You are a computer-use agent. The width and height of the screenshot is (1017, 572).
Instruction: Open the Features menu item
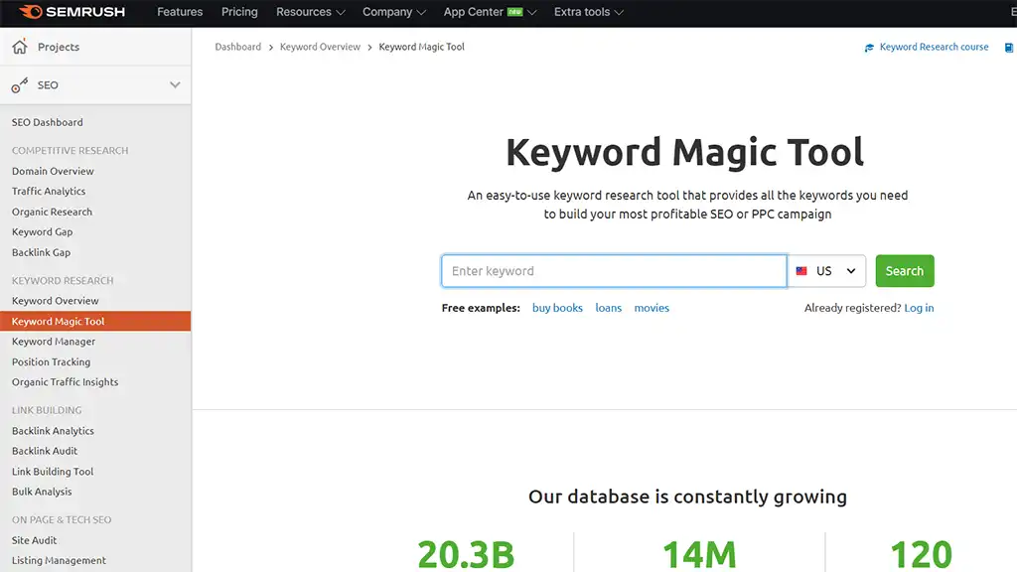click(180, 12)
